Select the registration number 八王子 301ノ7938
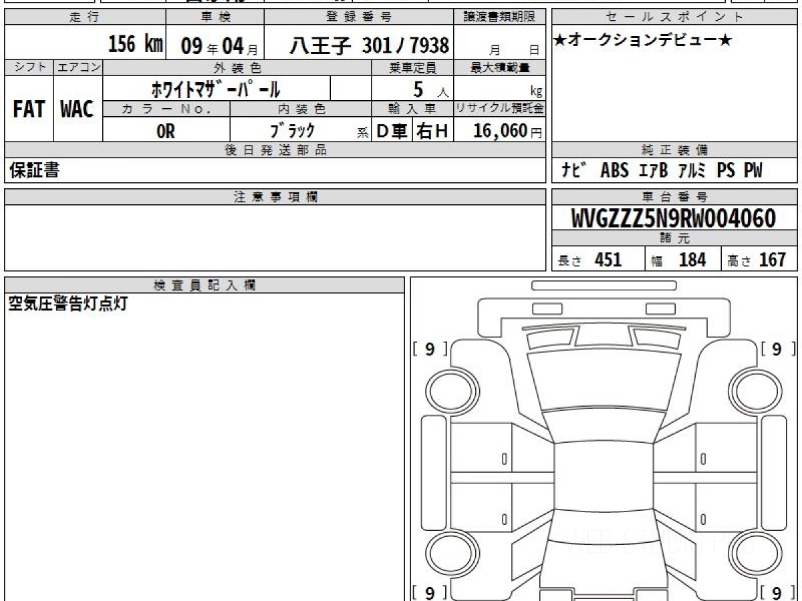802x601 pixels. pos(369,45)
